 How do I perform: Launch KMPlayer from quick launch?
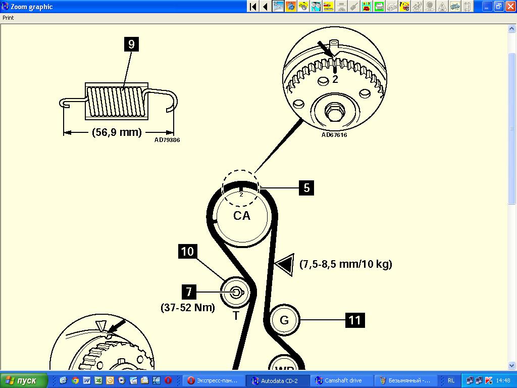(x=157, y=380)
